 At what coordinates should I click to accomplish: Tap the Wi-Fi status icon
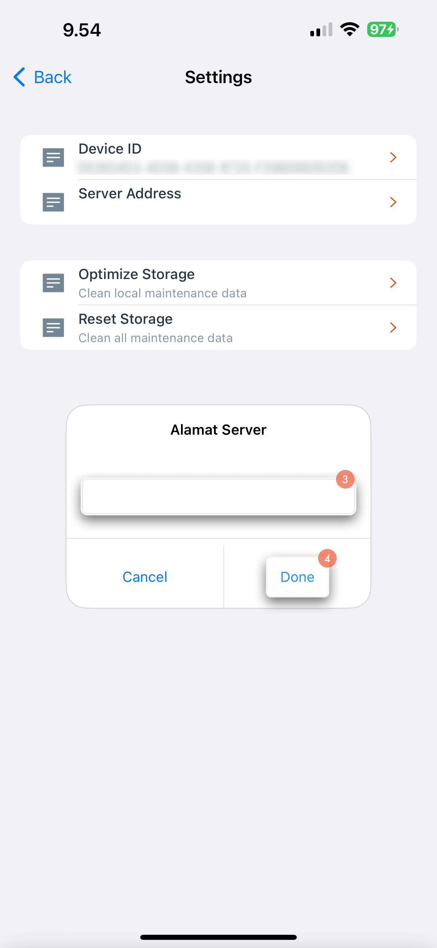click(x=350, y=29)
